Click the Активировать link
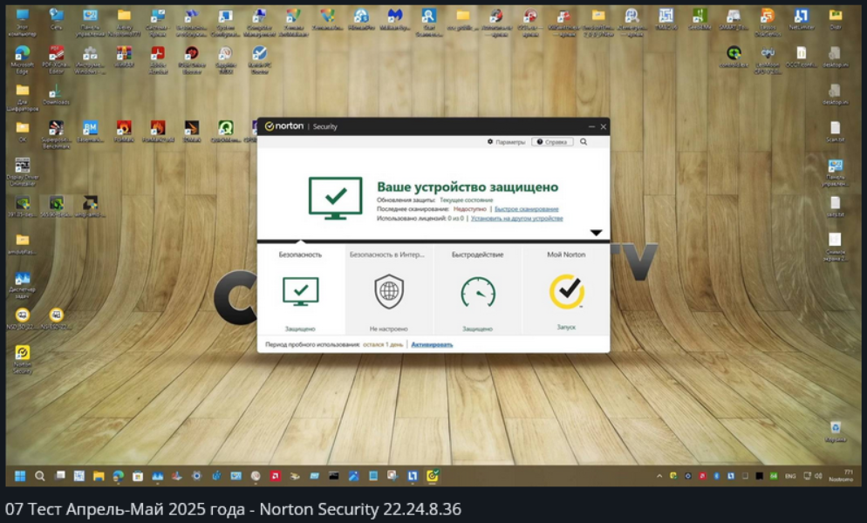The height and width of the screenshot is (523, 867). coord(432,344)
